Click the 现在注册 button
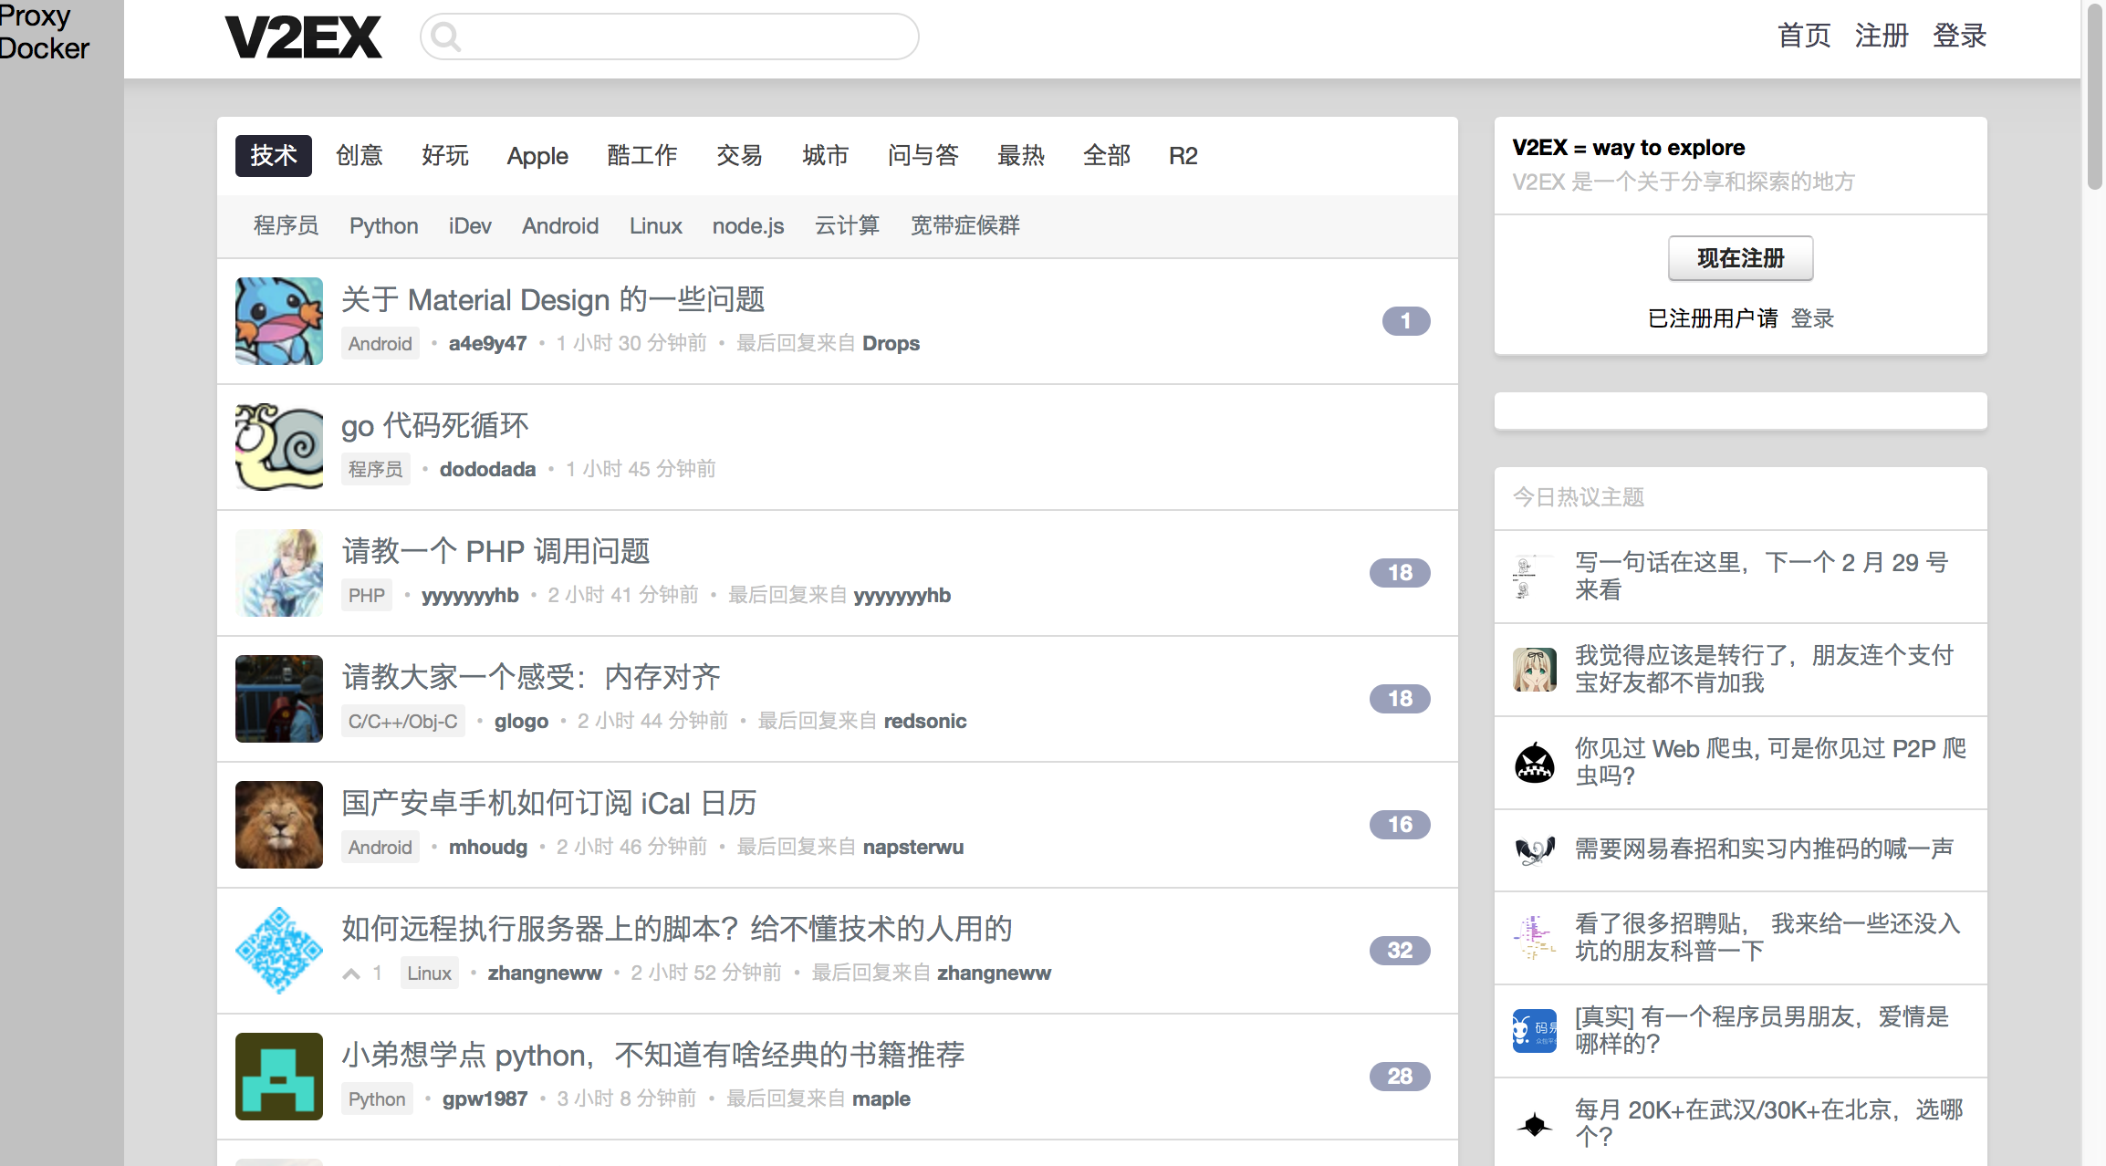 coord(1740,258)
